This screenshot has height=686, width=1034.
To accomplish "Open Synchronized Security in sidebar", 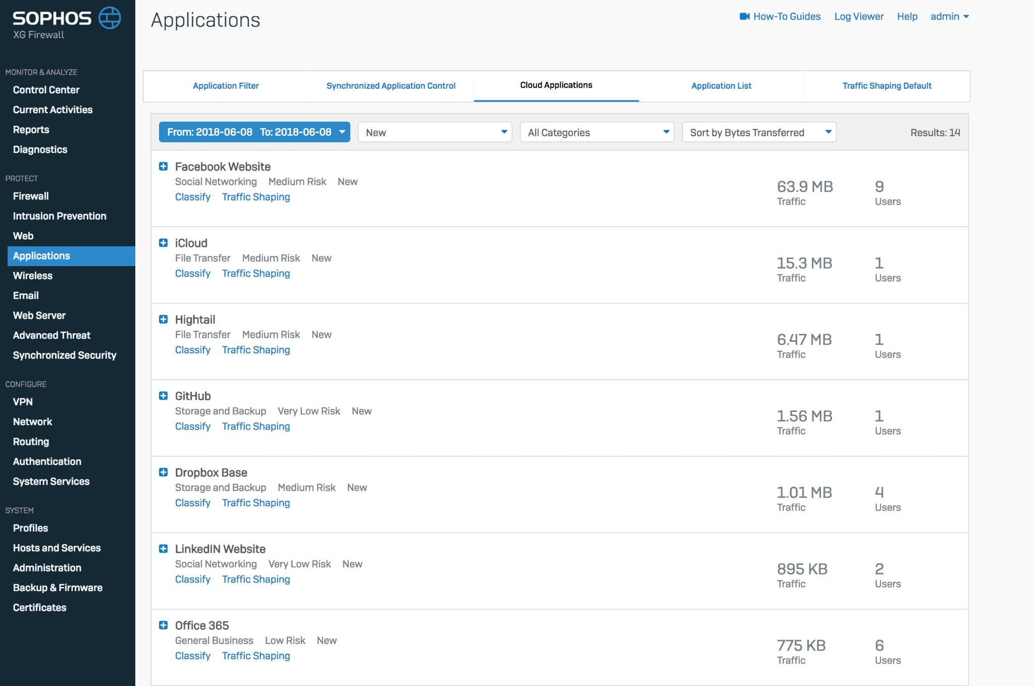I will click(65, 355).
